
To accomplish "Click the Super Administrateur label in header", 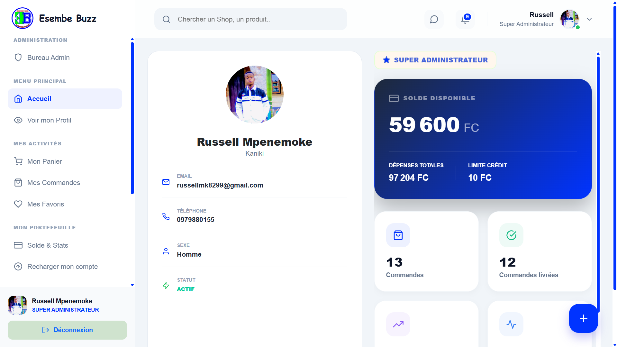I will [527, 24].
